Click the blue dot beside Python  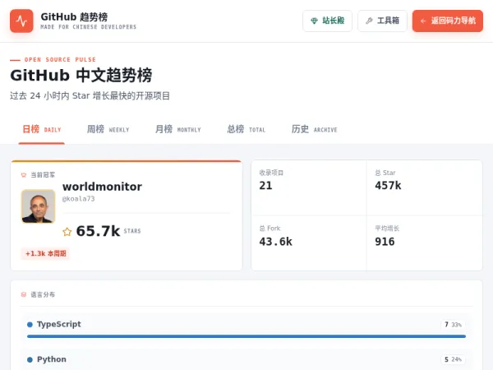30,359
